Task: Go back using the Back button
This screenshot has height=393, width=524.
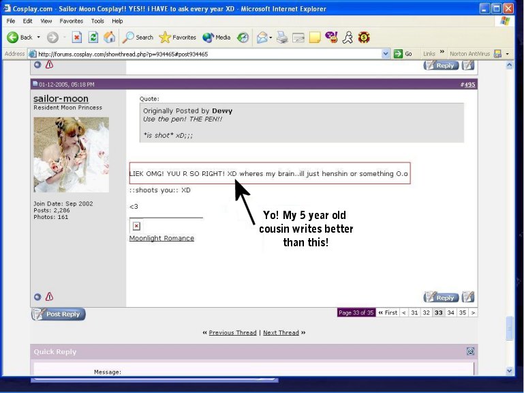Action: [x=19, y=38]
